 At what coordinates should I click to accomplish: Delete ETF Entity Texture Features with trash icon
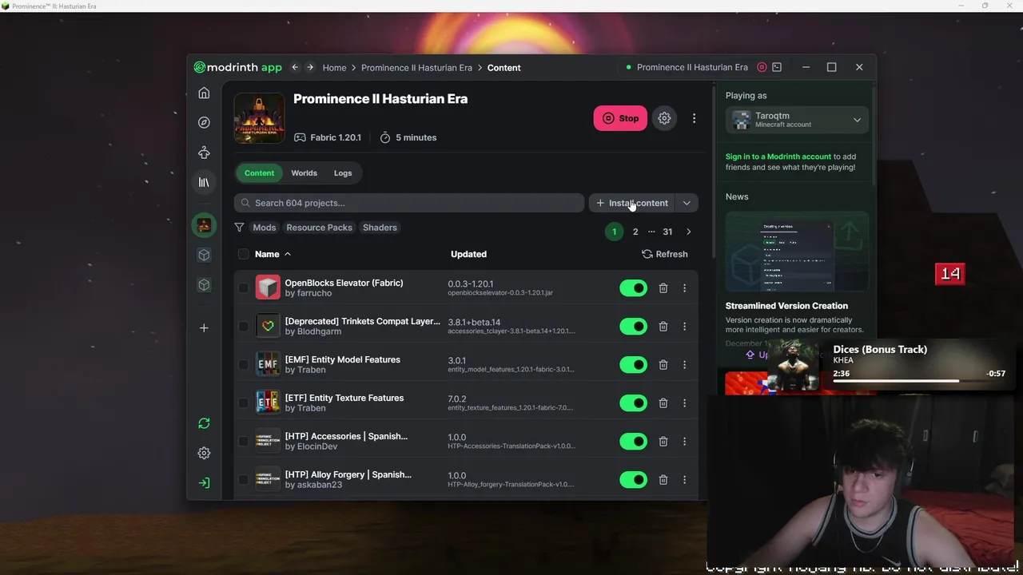[663, 402]
